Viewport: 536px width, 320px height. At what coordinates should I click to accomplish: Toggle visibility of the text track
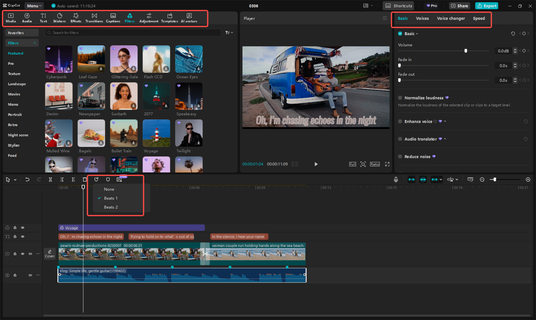(23, 237)
